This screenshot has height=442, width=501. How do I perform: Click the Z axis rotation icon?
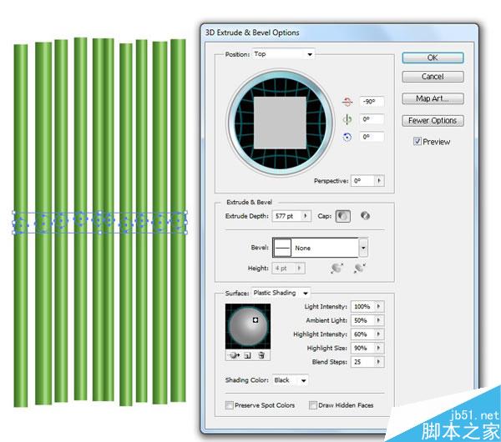tap(347, 138)
